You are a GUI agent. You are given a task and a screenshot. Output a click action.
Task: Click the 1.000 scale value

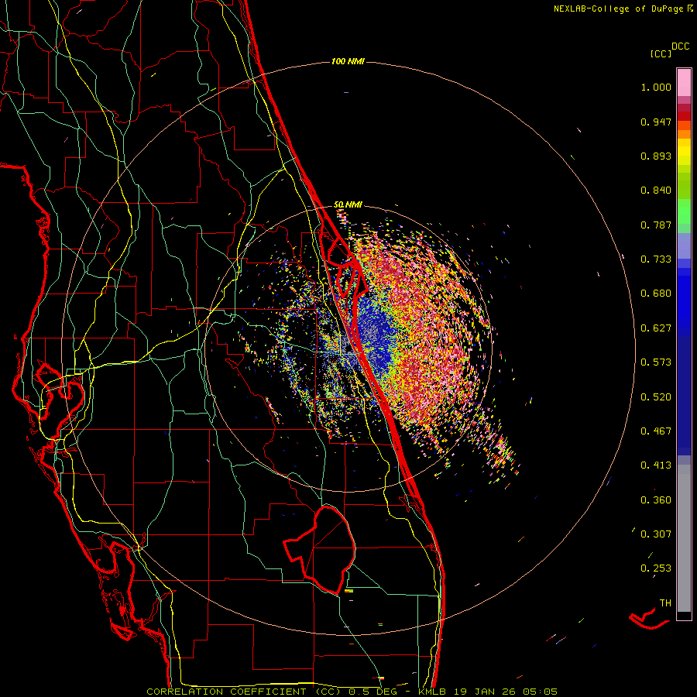click(656, 87)
